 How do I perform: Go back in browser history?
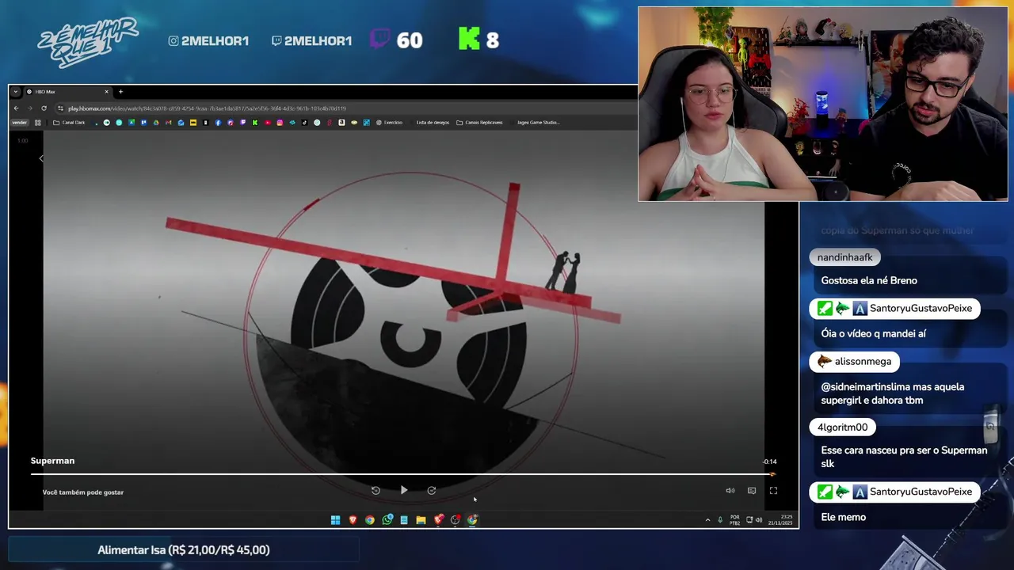pos(17,108)
